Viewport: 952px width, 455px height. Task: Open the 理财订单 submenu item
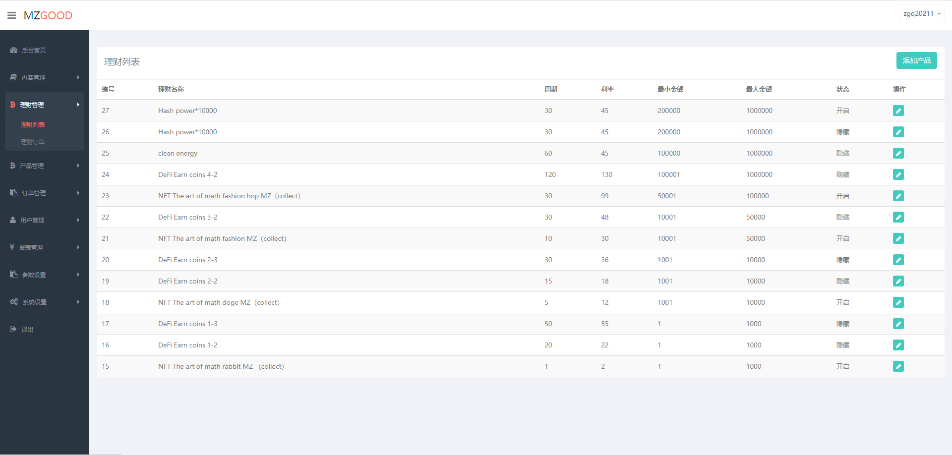point(33,142)
